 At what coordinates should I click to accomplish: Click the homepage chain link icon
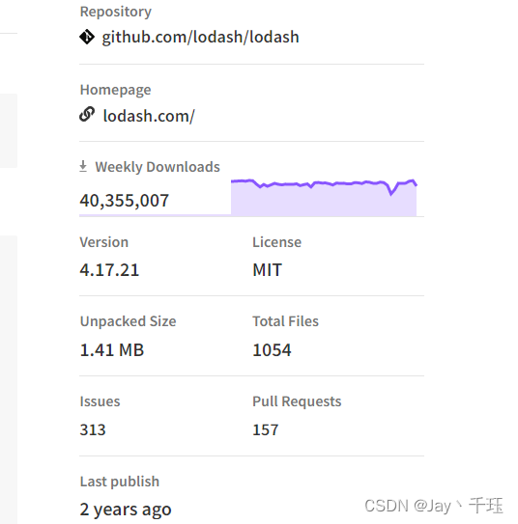(87, 115)
